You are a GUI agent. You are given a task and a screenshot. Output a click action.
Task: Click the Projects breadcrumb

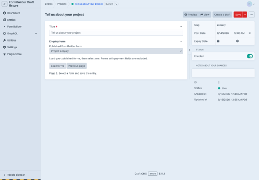[x=62, y=4]
